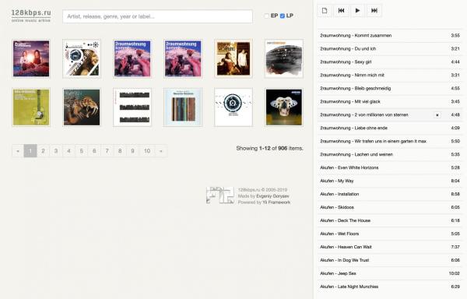
Task: Play '2raumwohnung - Wir trafen uns in einem garten'
Action: [390, 141]
